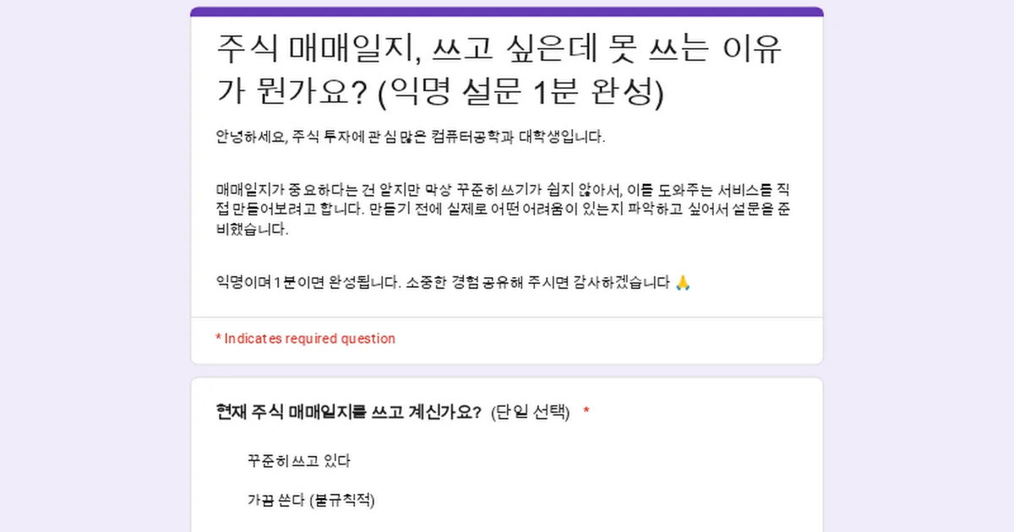Click the paragraph starting '매매일지가 중요하다는'
This screenshot has width=1014, height=532.
[503, 209]
